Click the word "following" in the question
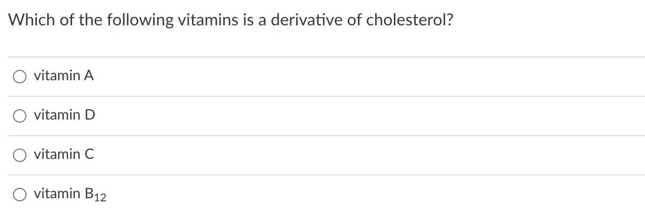 point(140,20)
